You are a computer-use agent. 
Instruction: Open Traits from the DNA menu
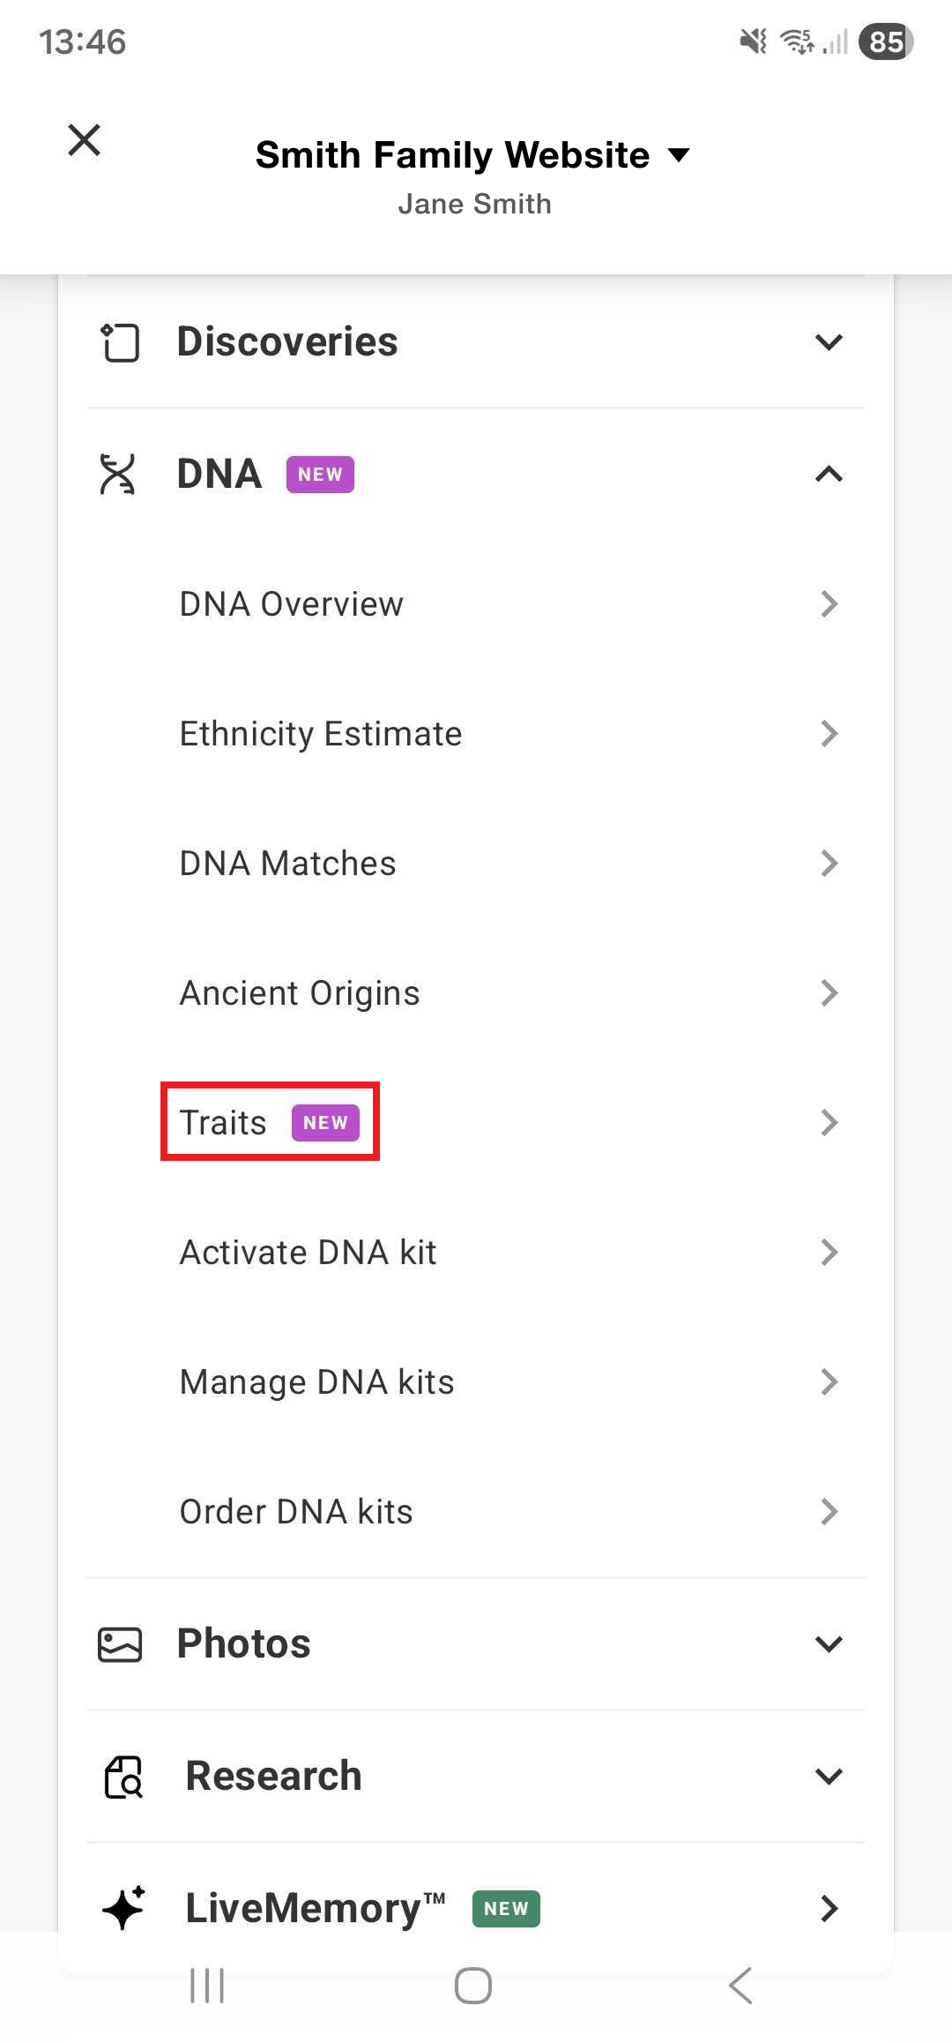224,1123
